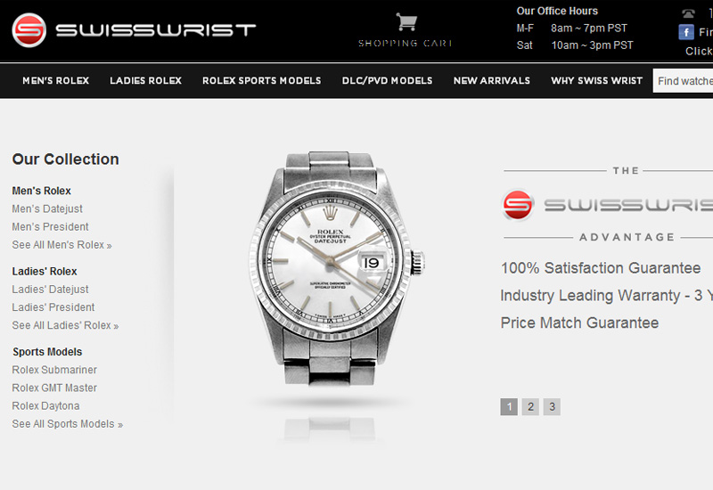Screen dimensions: 713x490
Task: Open the DLC/PVD Models nav item
Action: tap(387, 80)
